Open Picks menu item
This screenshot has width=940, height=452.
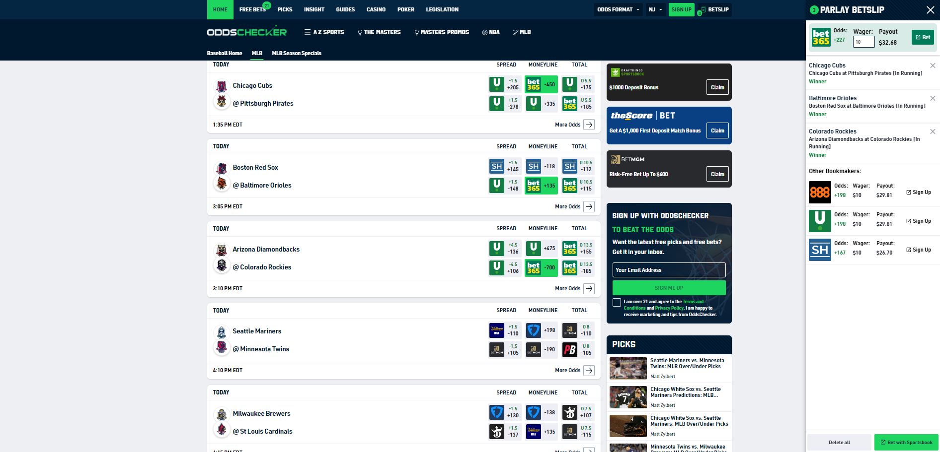pyautogui.click(x=285, y=9)
